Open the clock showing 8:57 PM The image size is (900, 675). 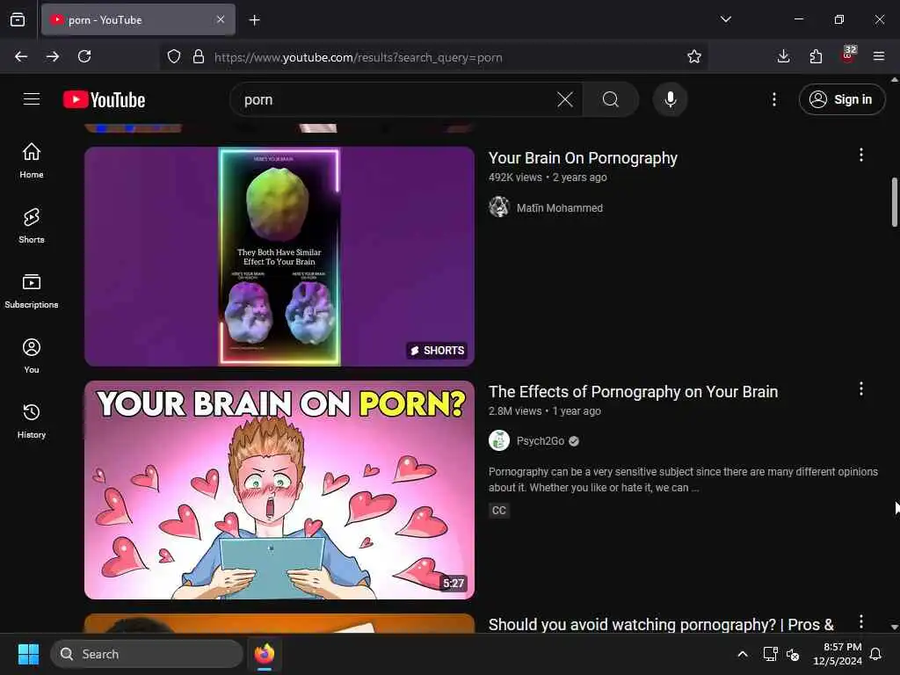tap(838, 654)
